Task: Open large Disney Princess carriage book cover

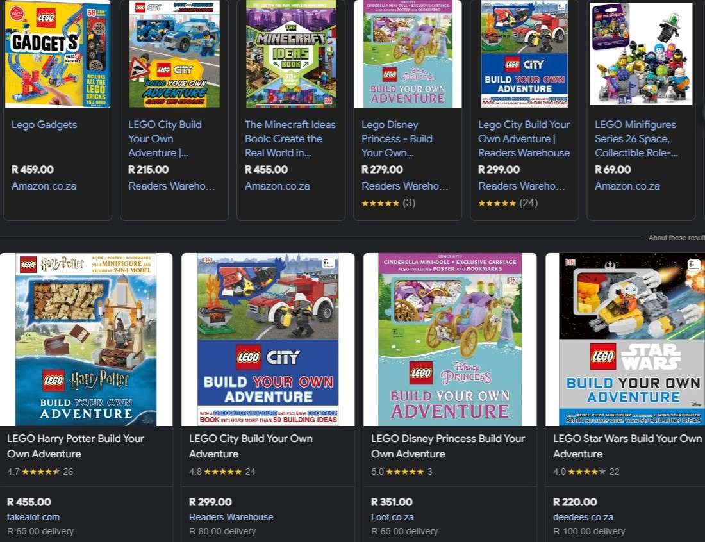Action: 450,340
